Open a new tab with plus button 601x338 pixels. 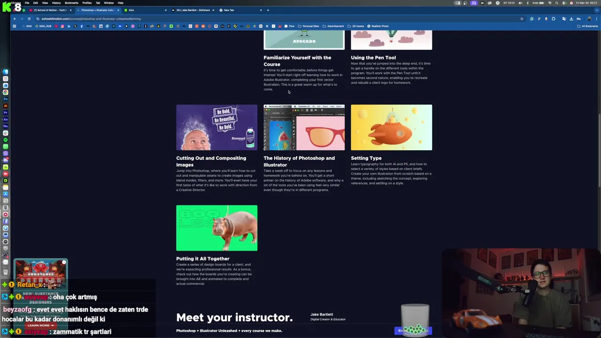pos(268,10)
